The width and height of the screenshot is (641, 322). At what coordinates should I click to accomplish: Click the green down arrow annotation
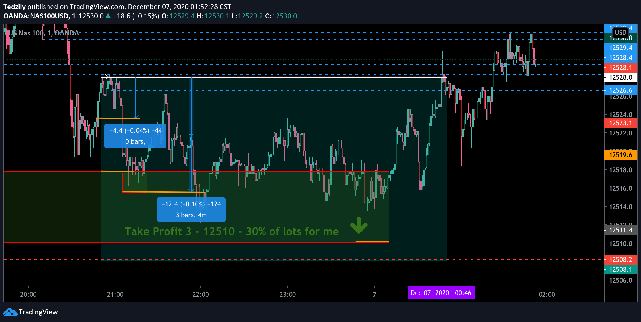point(359,226)
